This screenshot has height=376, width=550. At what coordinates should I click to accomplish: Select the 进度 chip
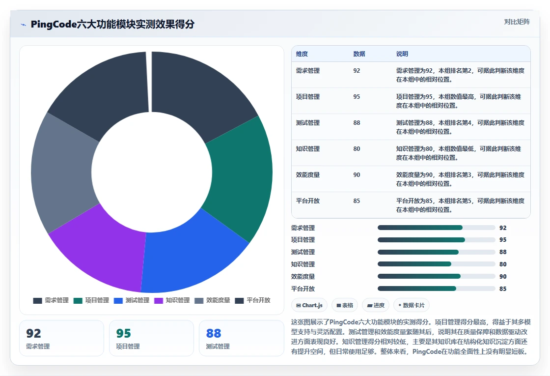tap(376, 305)
